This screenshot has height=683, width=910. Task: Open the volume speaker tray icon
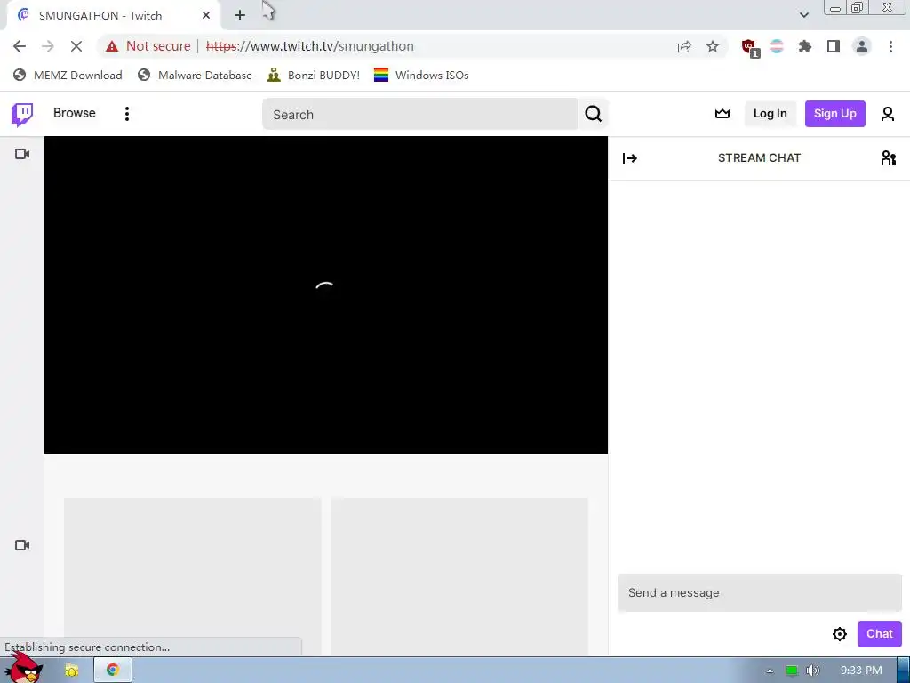(x=812, y=671)
